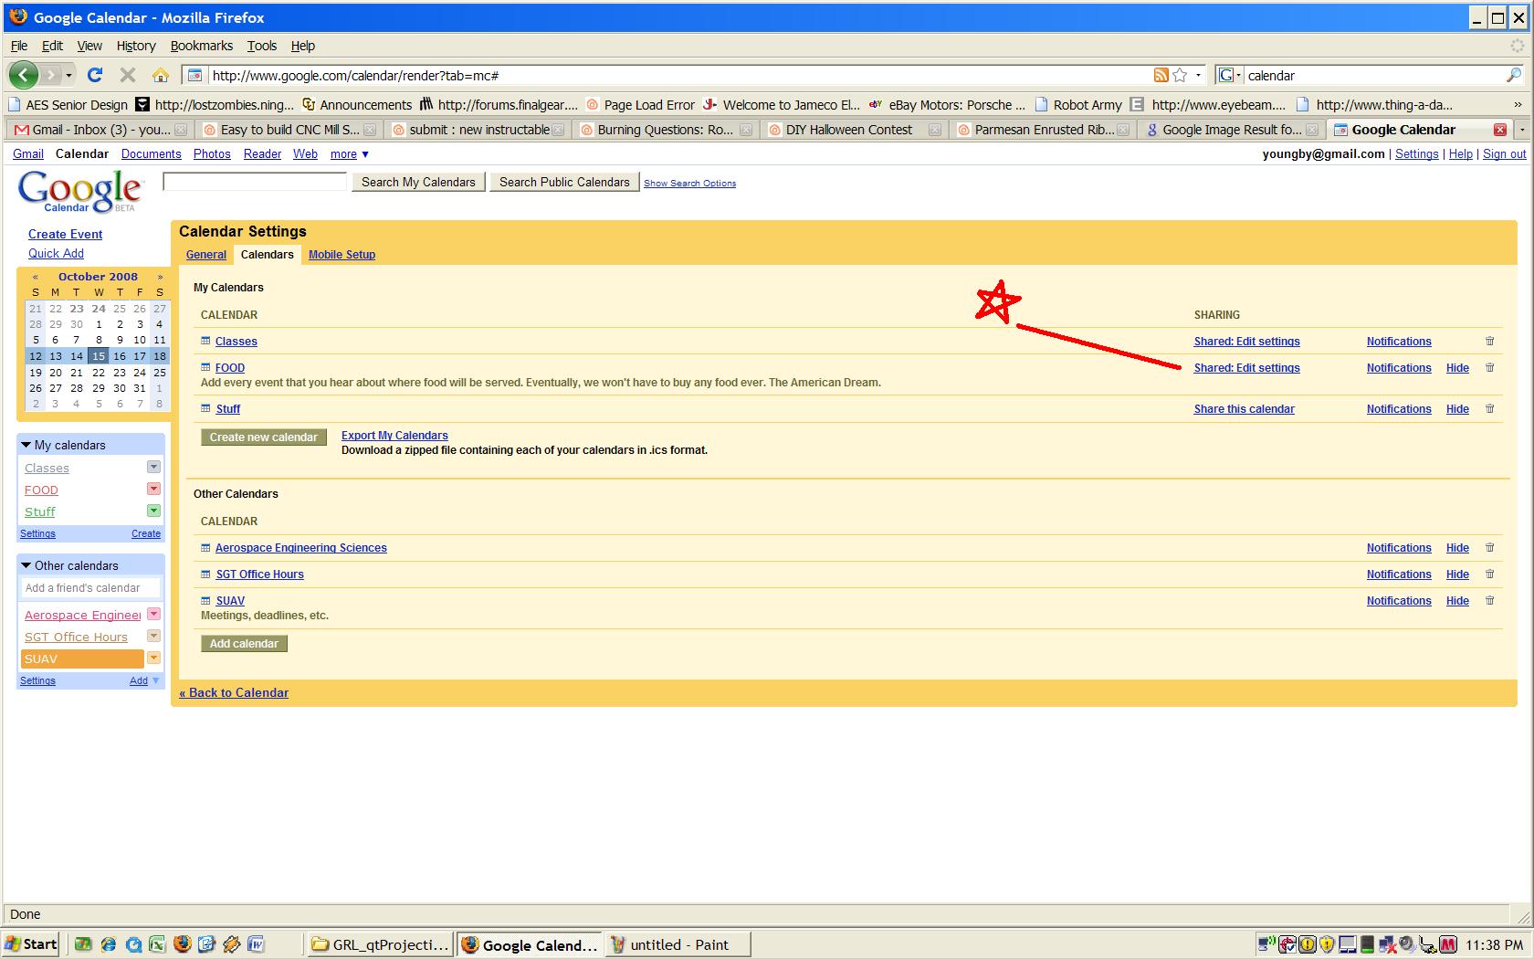
Task: Click the reload page icon
Action: tap(95, 75)
